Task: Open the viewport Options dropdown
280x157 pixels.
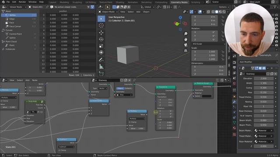Action: click(224, 7)
